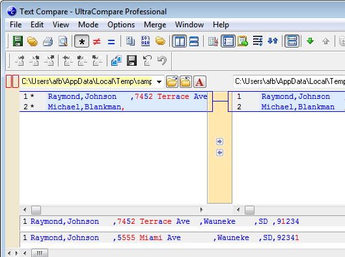345x257 pixels.
Task: Click right pane horizontal scrollbar thumb
Action: (x=249, y=210)
